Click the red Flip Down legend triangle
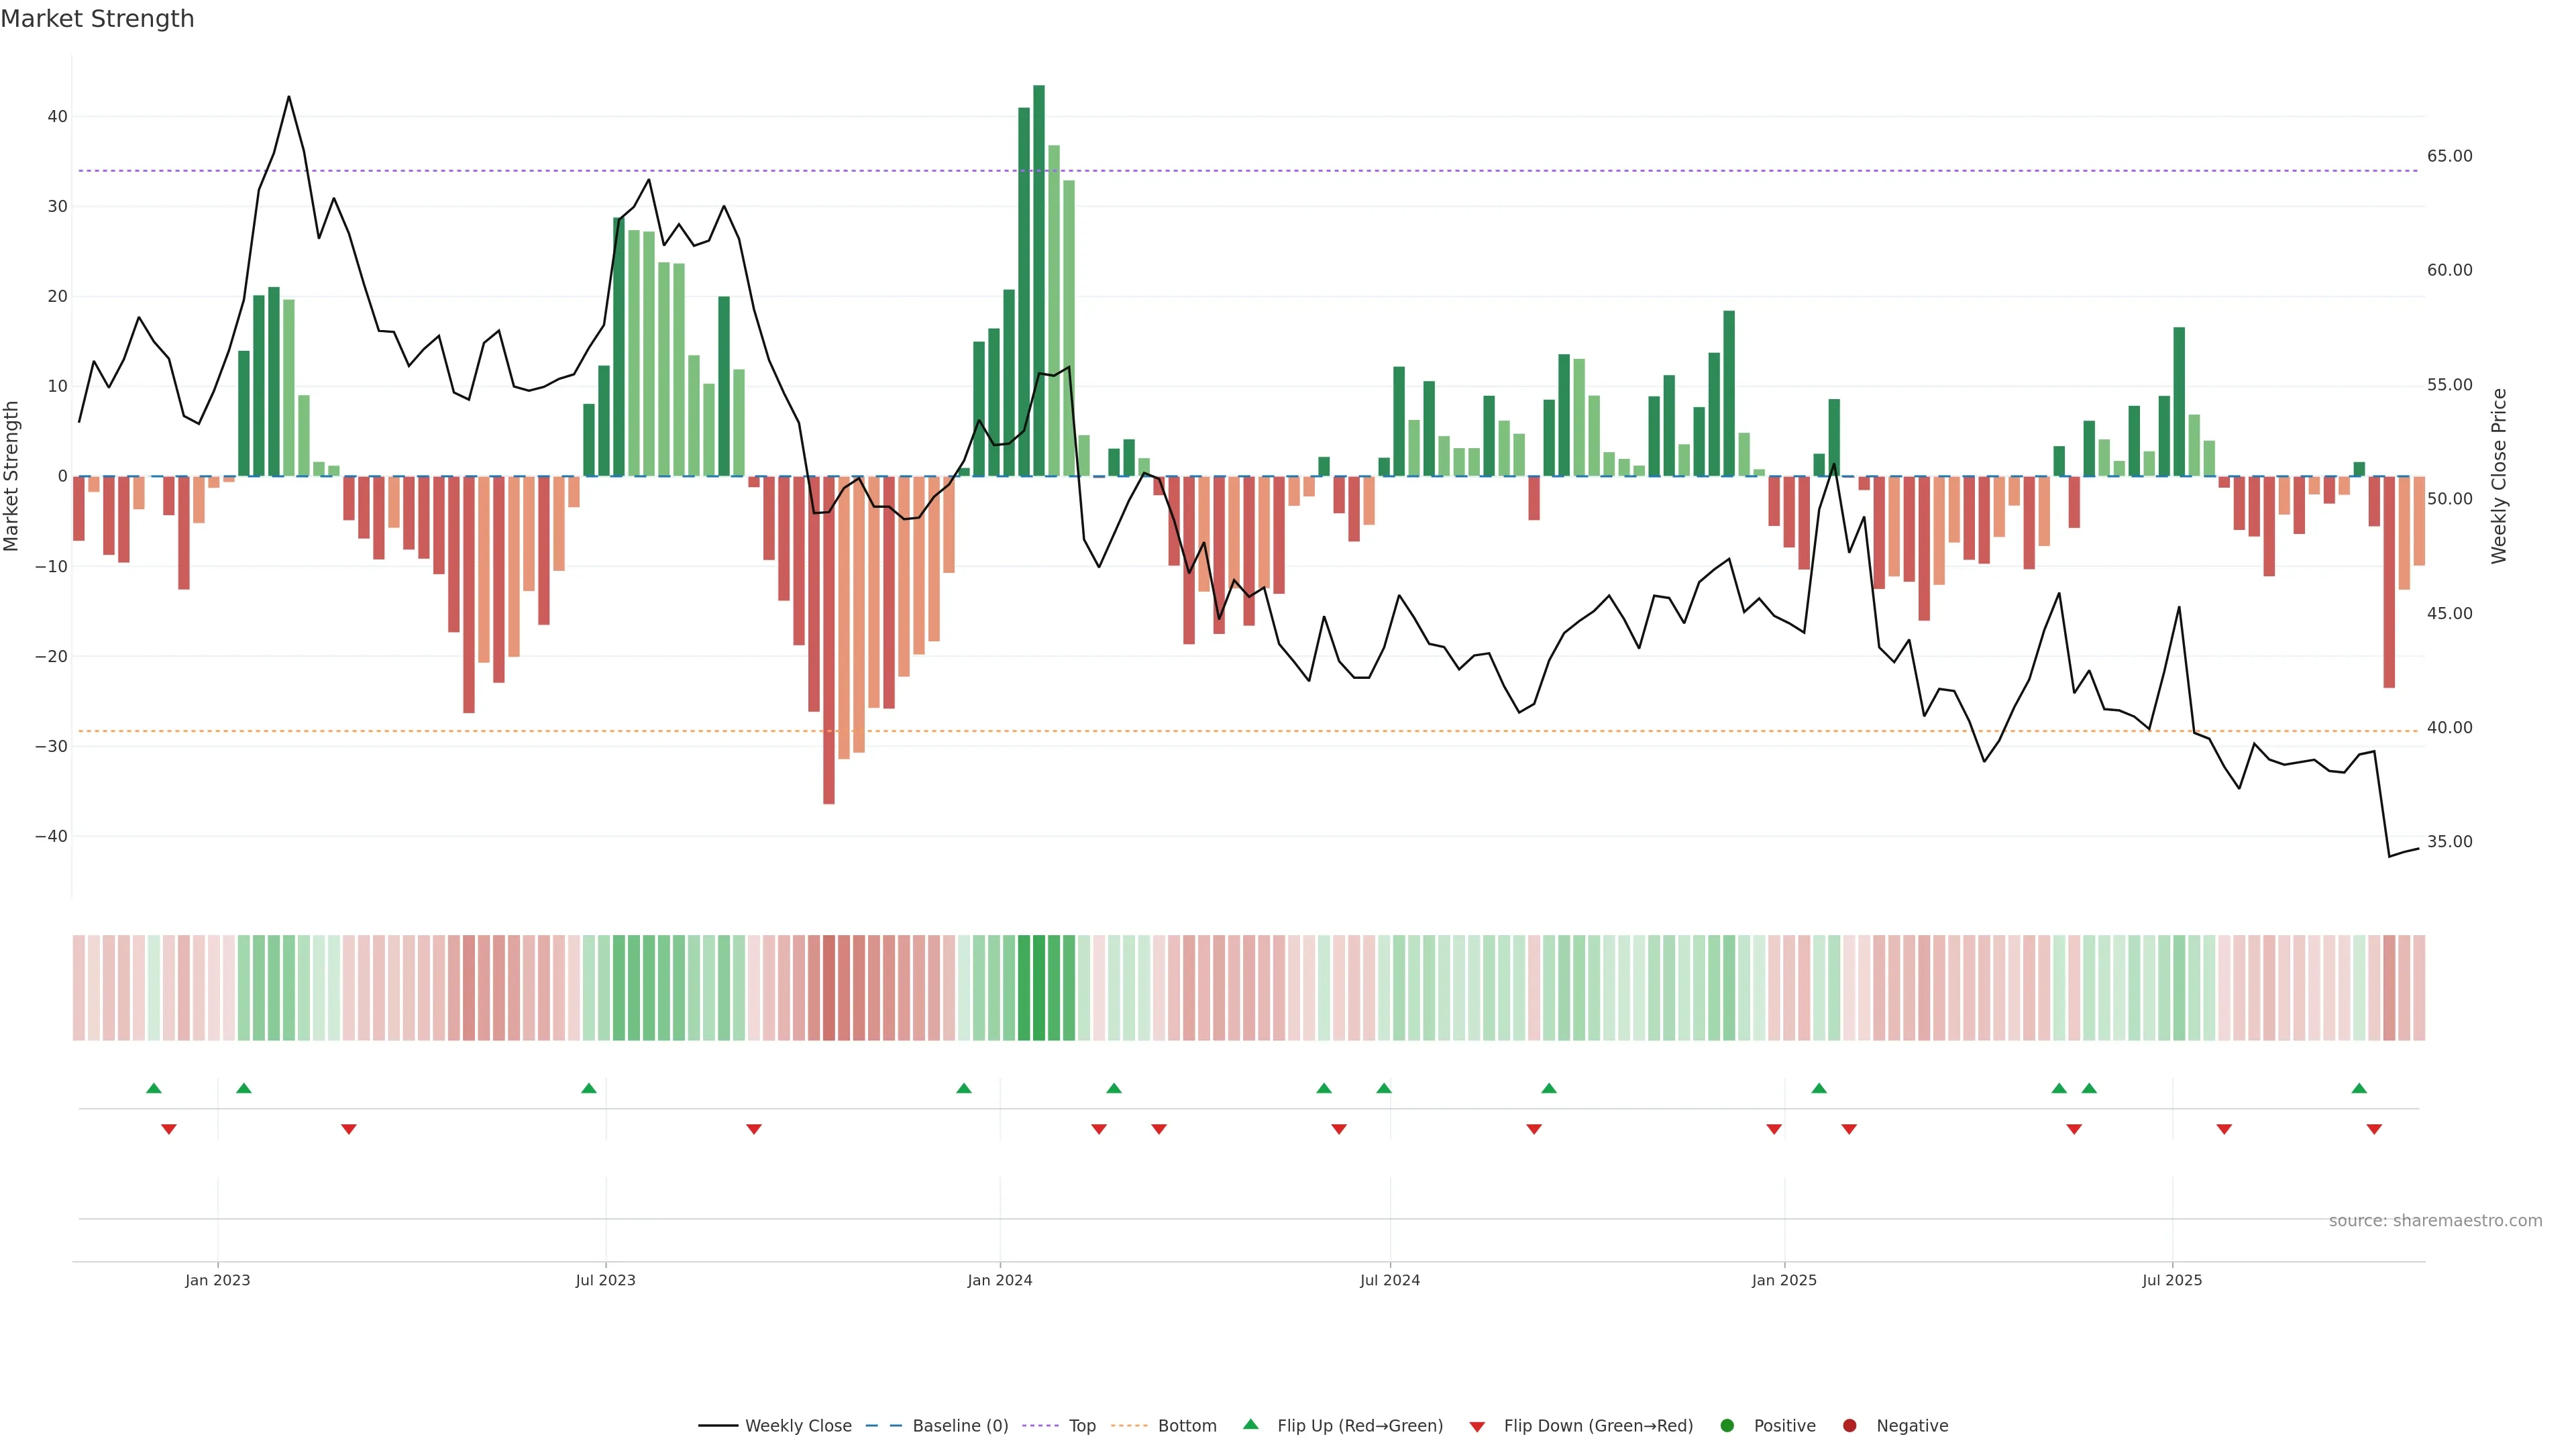This screenshot has width=2576, height=1449. (1477, 1426)
